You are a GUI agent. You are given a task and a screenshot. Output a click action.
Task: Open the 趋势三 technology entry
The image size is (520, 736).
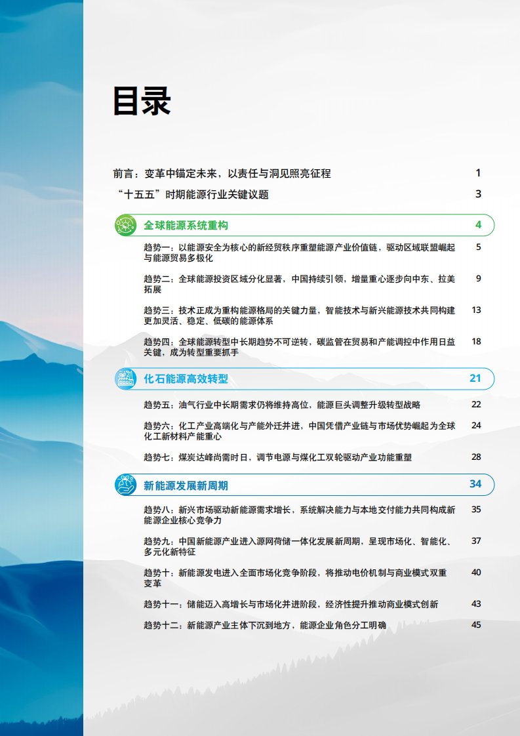pos(299,316)
